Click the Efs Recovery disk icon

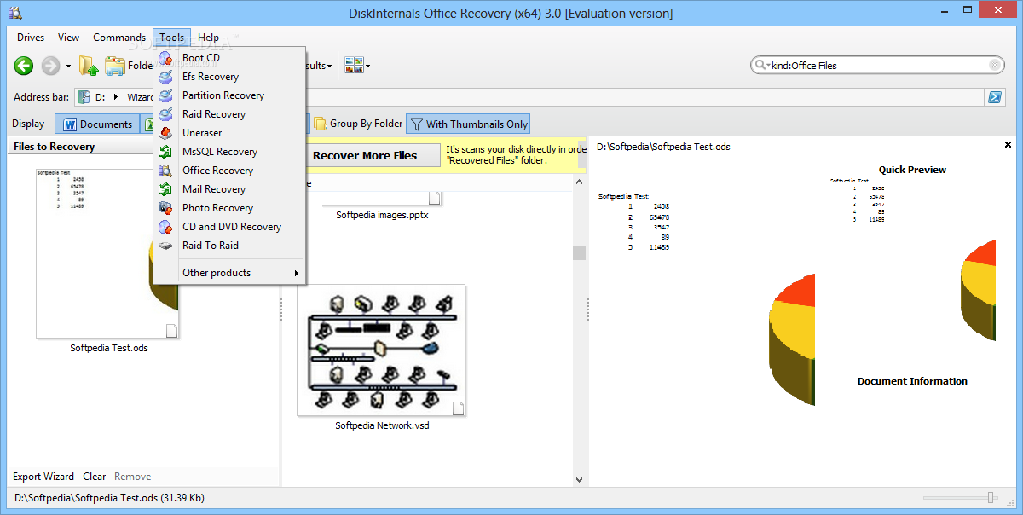click(165, 77)
